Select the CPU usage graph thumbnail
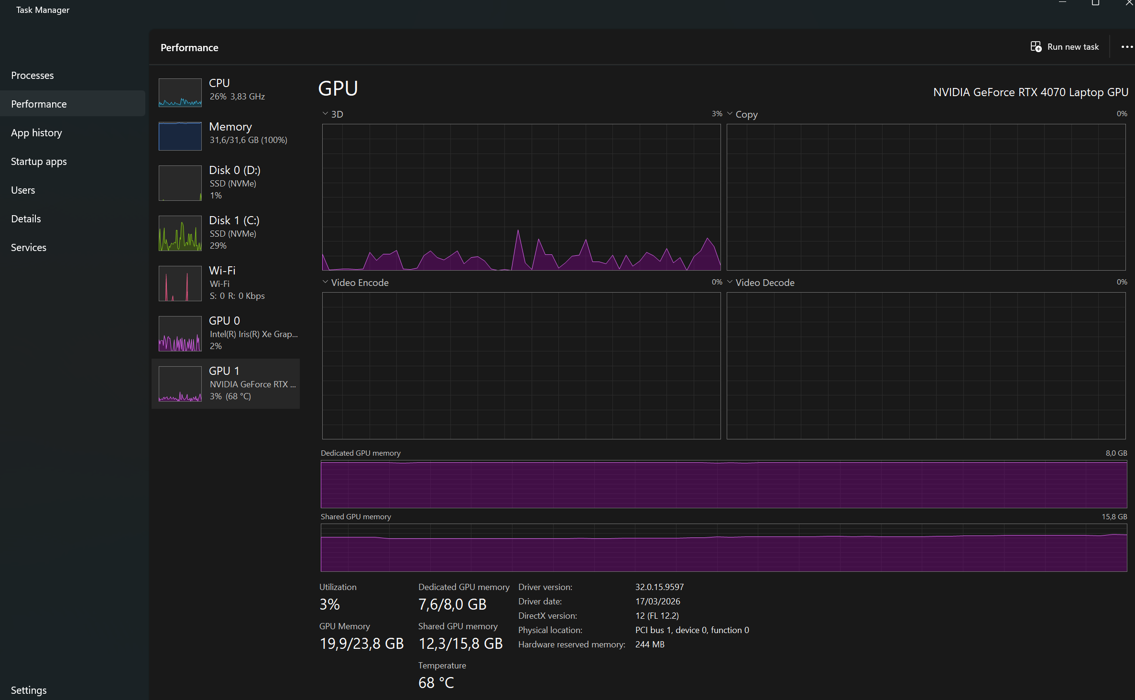The height and width of the screenshot is (700, 1135). [x=180, y=92]
